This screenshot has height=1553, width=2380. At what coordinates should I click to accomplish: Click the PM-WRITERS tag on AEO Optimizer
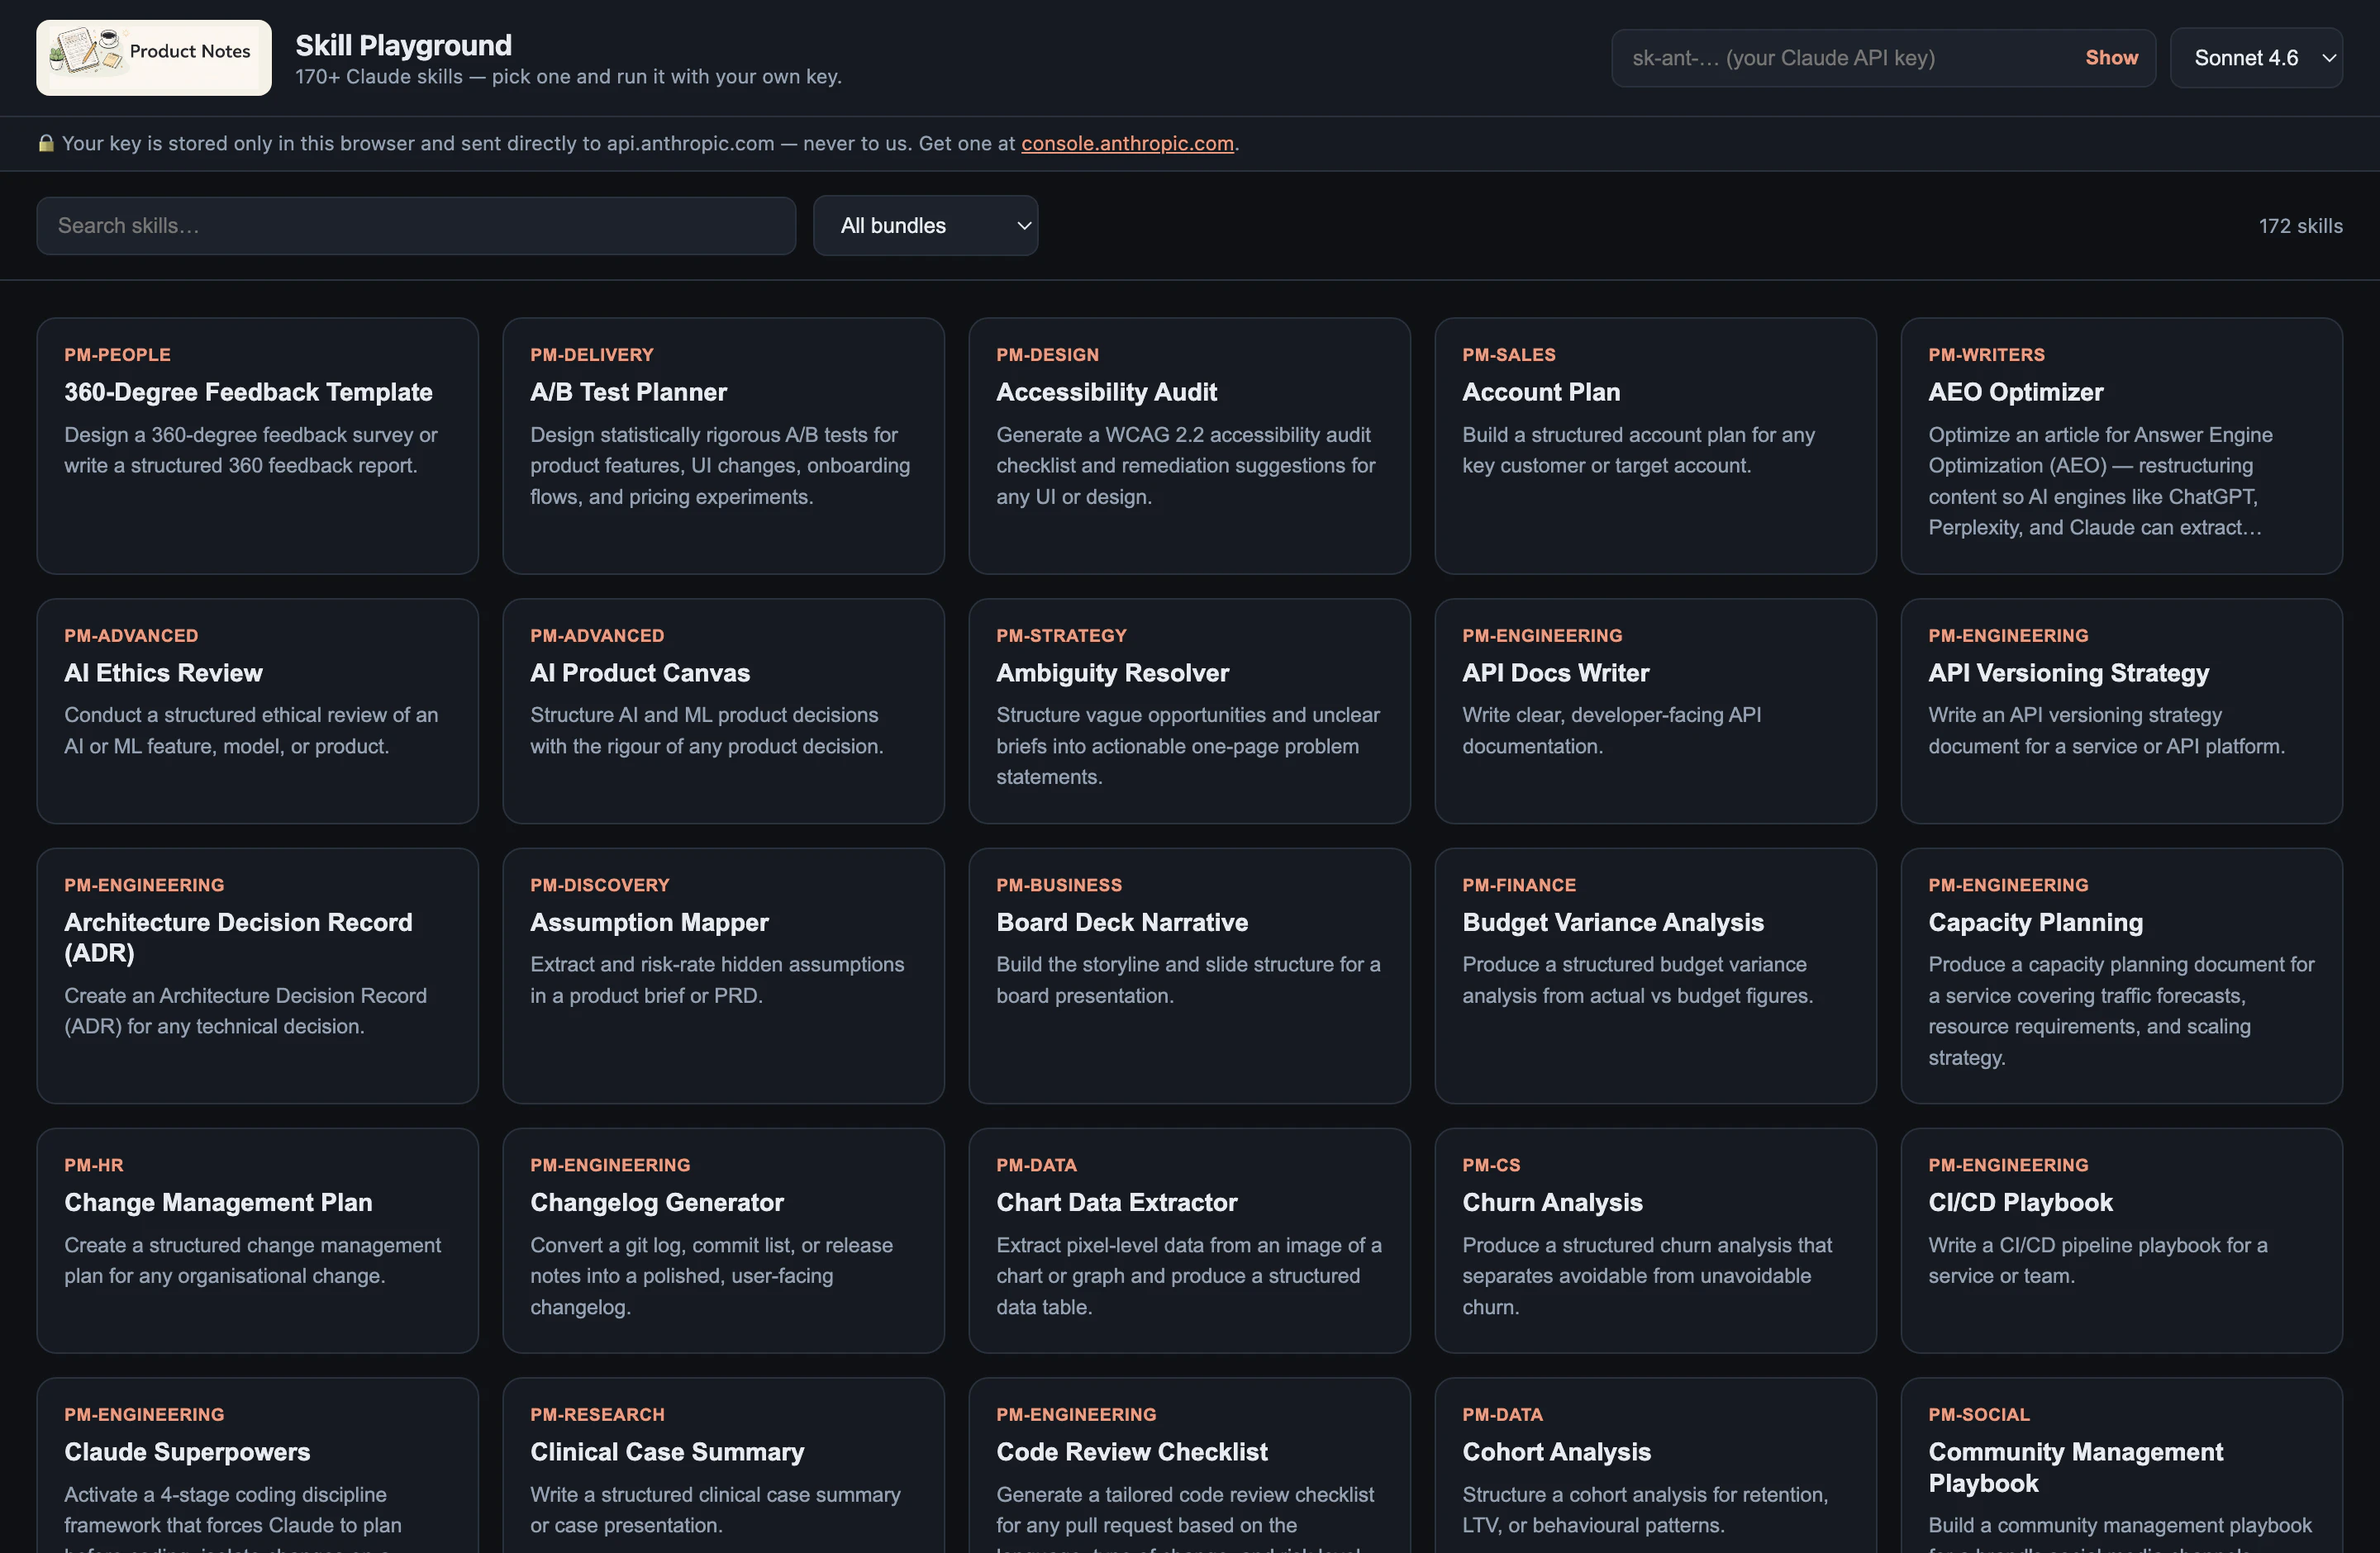click(x=1986, y=354)
